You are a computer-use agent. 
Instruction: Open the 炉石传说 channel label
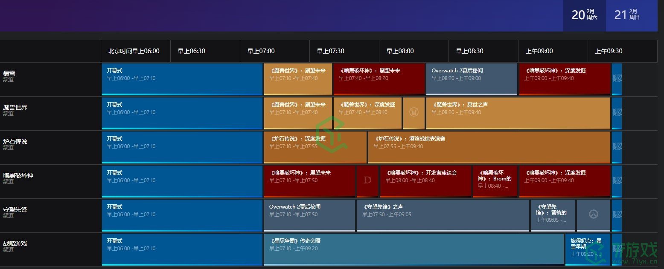[15, 141]
